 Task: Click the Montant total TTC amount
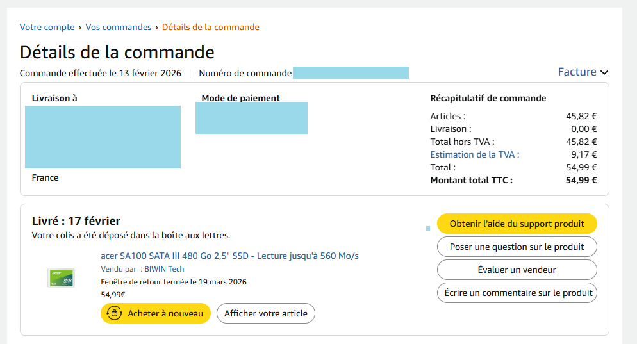[581, 180]
